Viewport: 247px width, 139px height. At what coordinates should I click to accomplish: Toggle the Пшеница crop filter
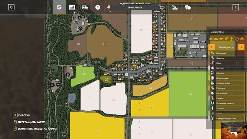227,53
